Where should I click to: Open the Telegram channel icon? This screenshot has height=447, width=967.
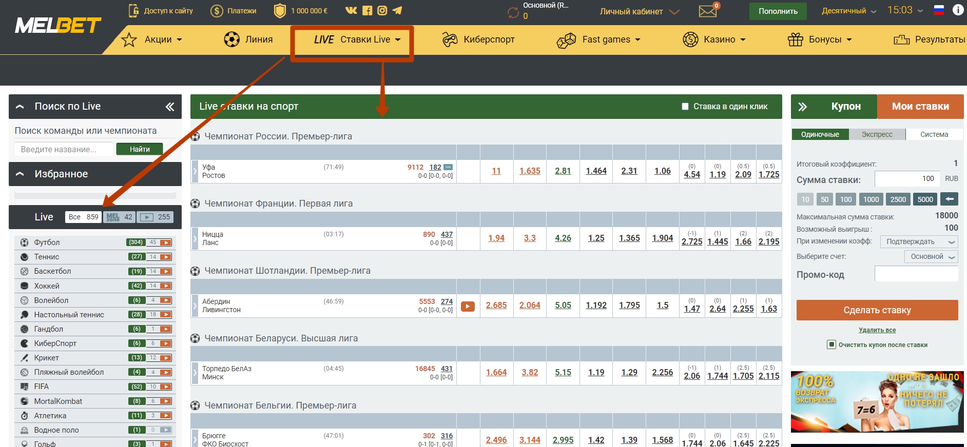[397, 10]
